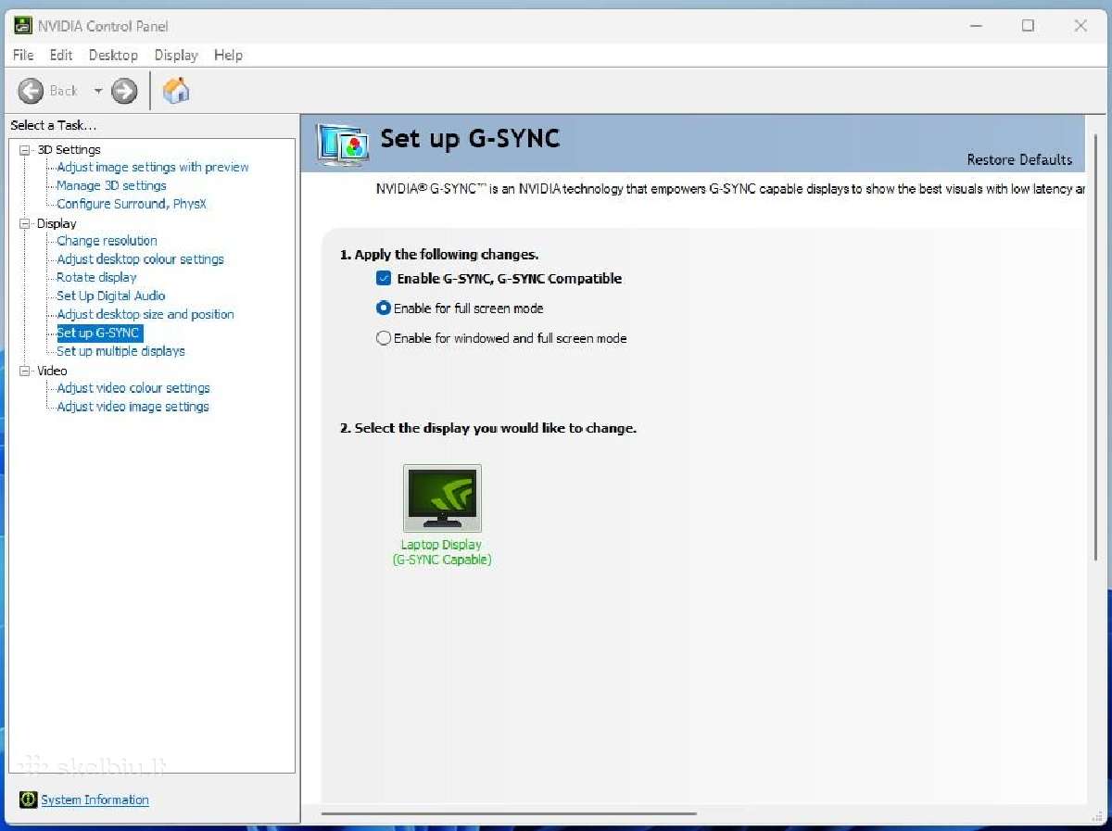The width and height of the screenshot is (1112, 831).
Task: Open Set up multiple displays
Action: coord(120,351)
